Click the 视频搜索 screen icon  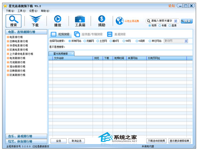pyautogui.click(x=53, y=34)
